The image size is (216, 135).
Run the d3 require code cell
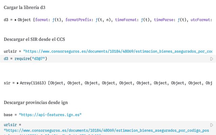point(212,59)
